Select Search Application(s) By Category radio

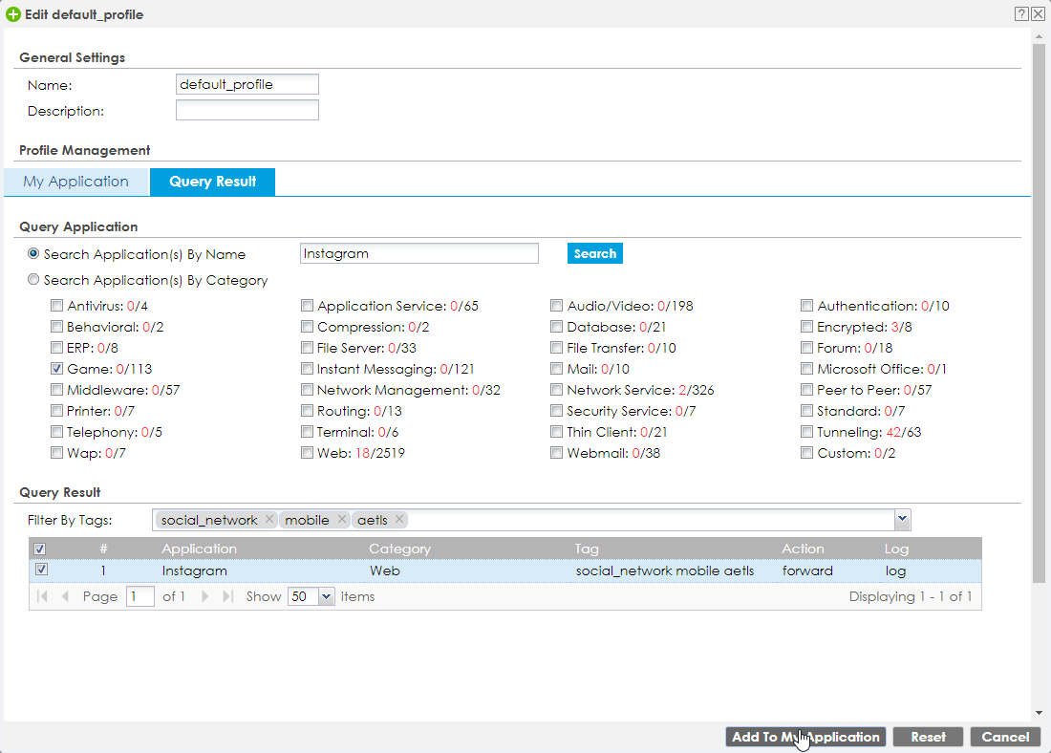tap(34, 280)
